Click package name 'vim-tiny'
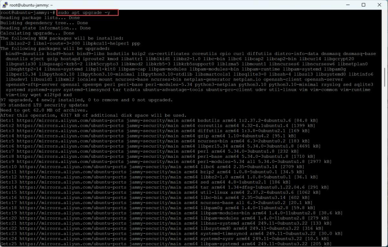Viewport: 388px width, 247px height. click(17, 95)
